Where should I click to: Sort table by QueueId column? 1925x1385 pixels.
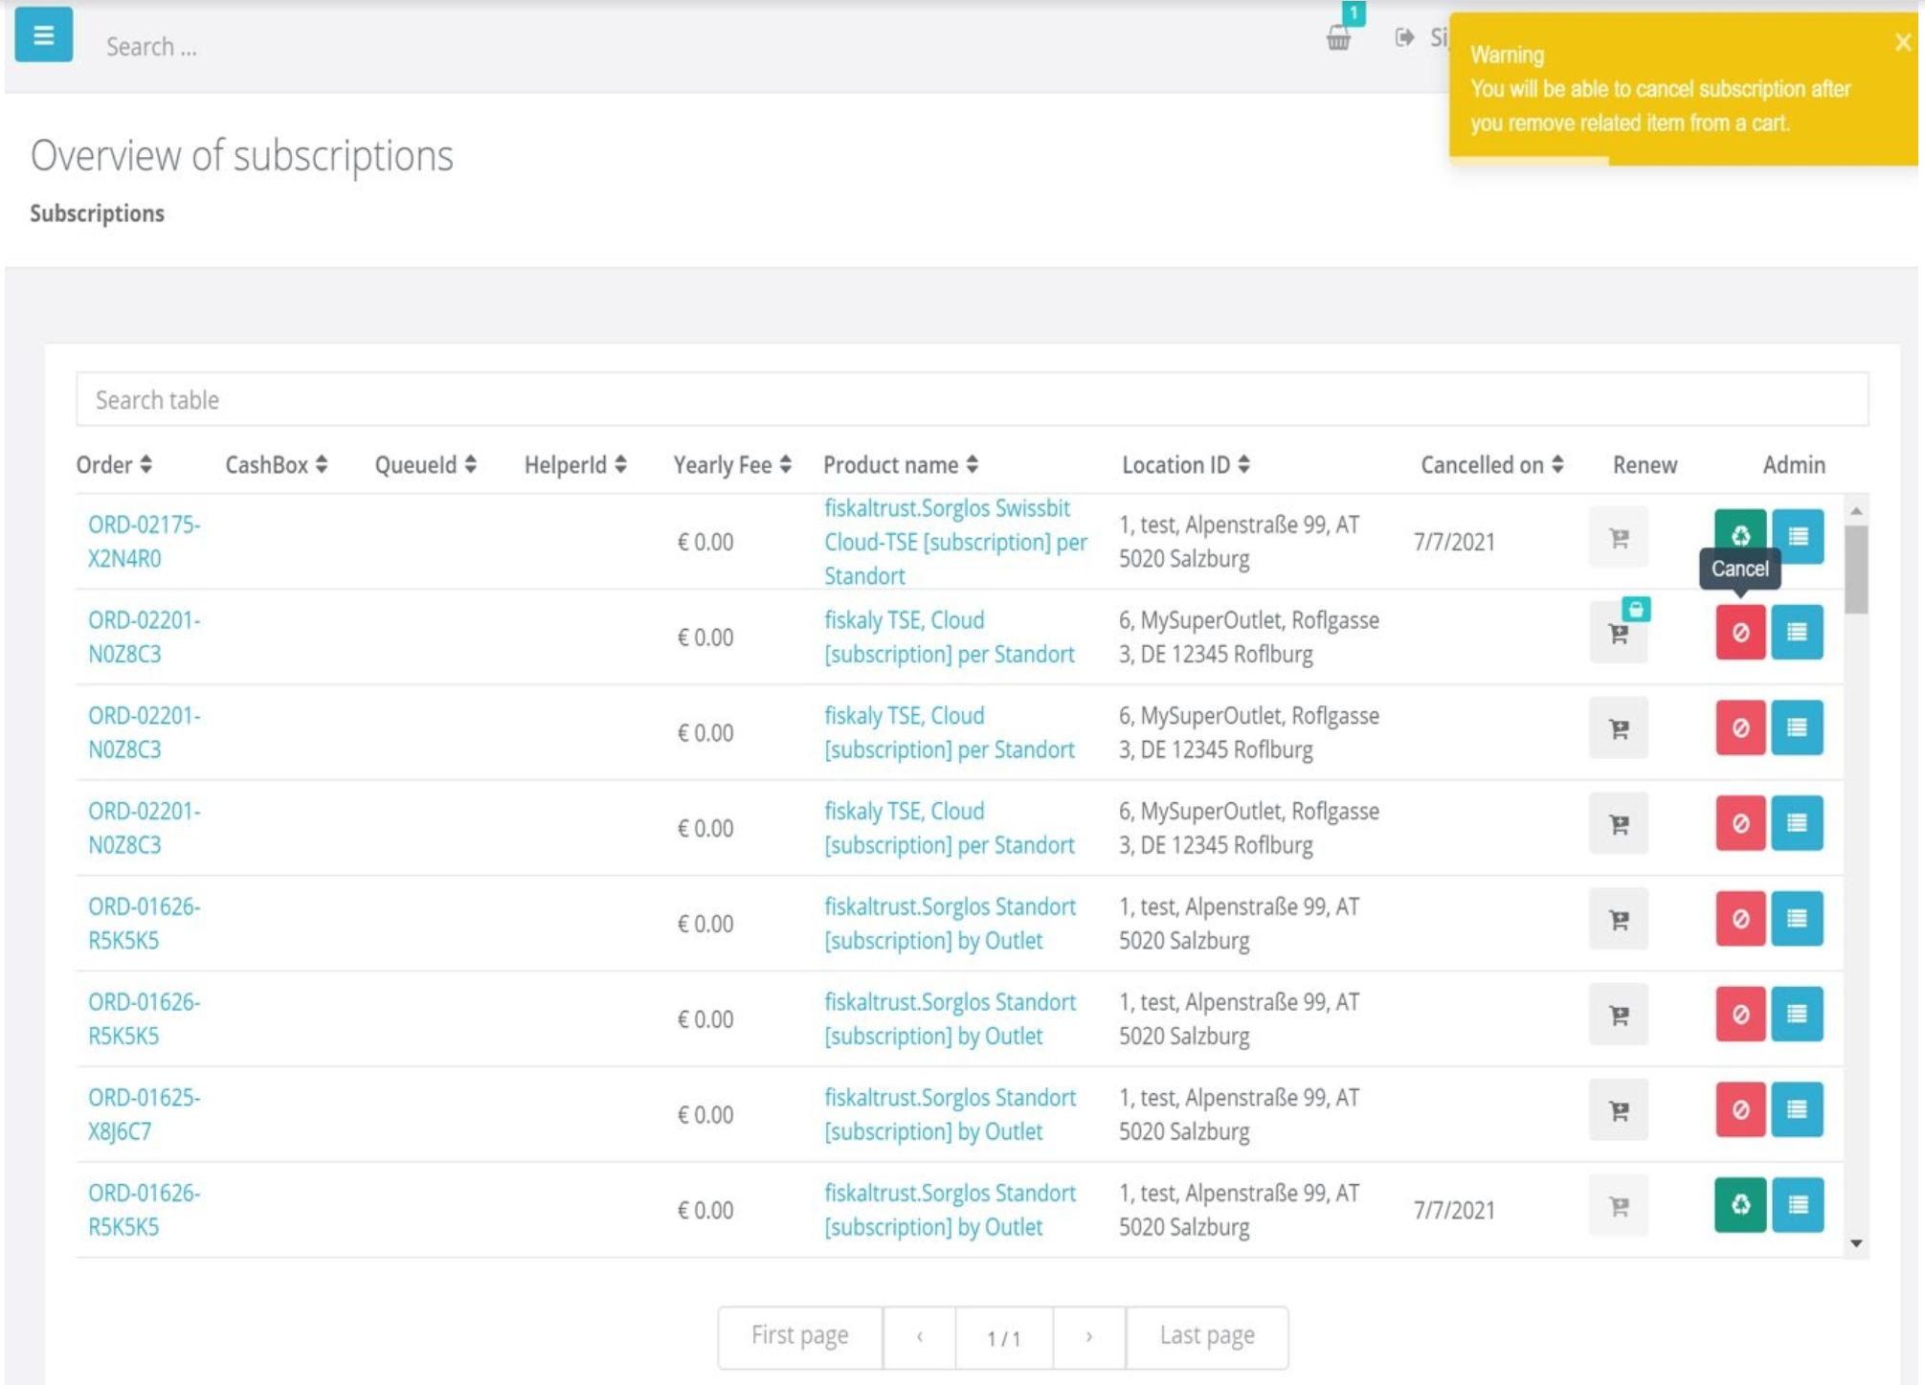pos(426,465)
